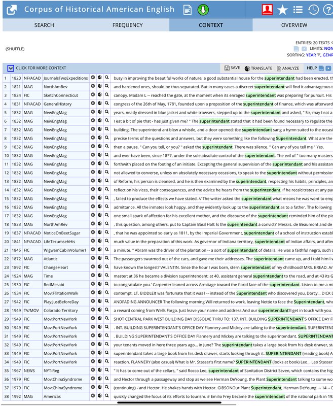Click the magnifier icon in row 1
The width and height of the screenshot is (333, 406).
pyautogui.click(x=106, y=78)
